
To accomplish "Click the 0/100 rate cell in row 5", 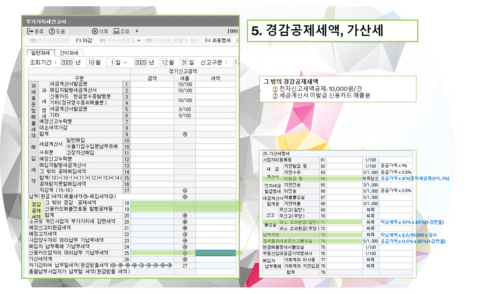I will pyautogui.click(x=185, y=109).
